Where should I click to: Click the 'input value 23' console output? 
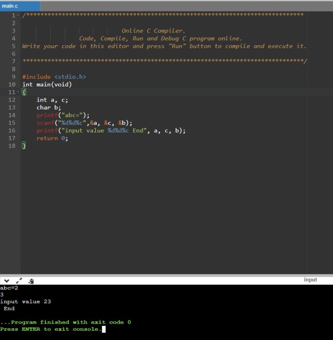[26, 301]
